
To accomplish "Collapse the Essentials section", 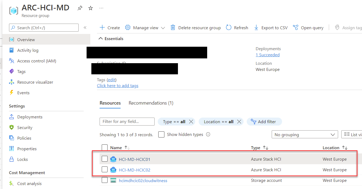I will pyautogui.click(x=111, y=38).
